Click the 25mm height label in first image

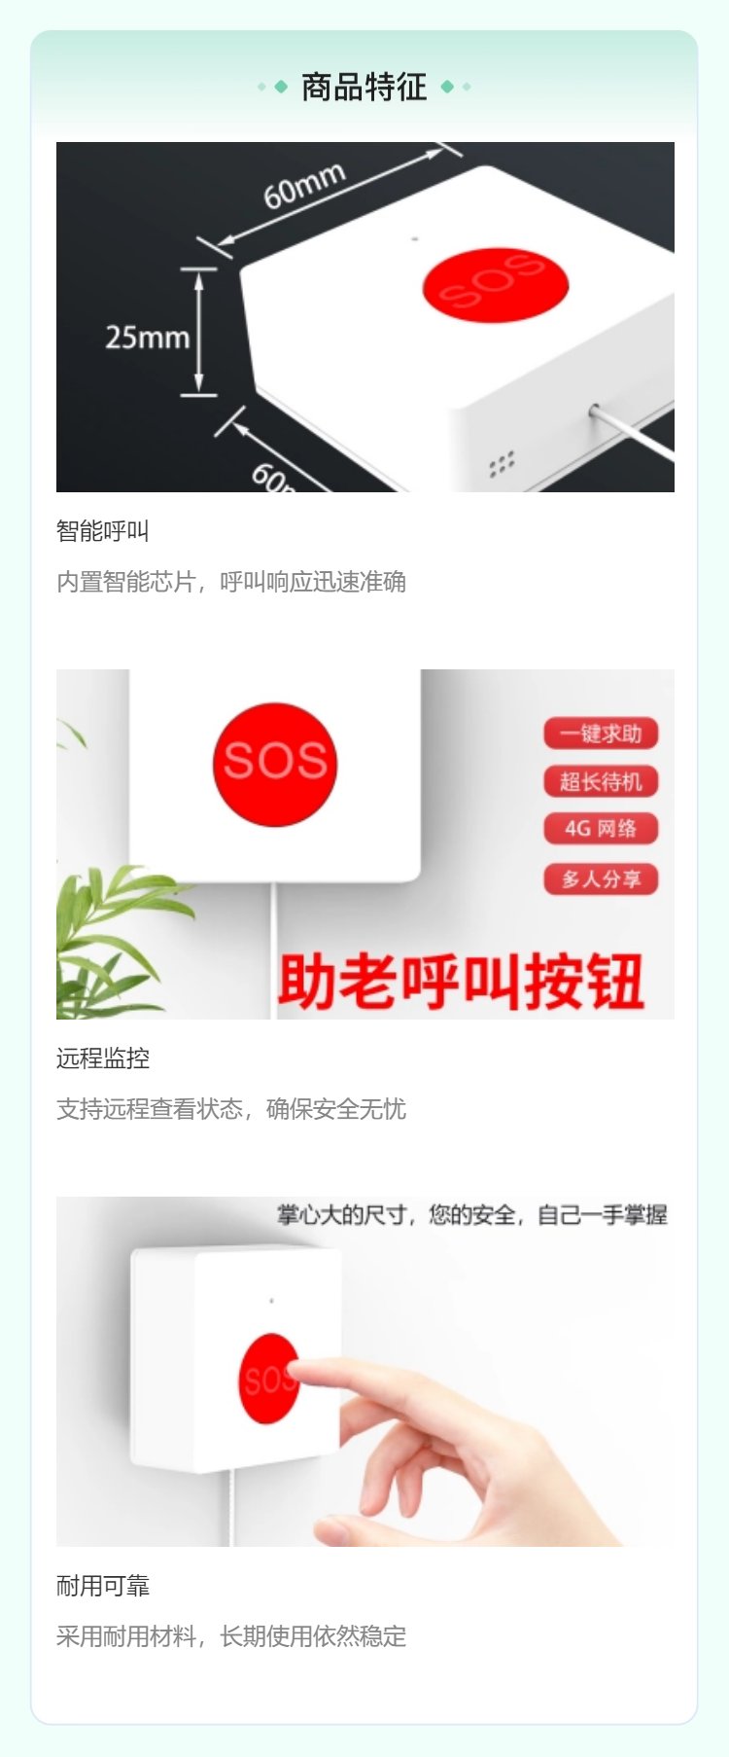point(148,338)
